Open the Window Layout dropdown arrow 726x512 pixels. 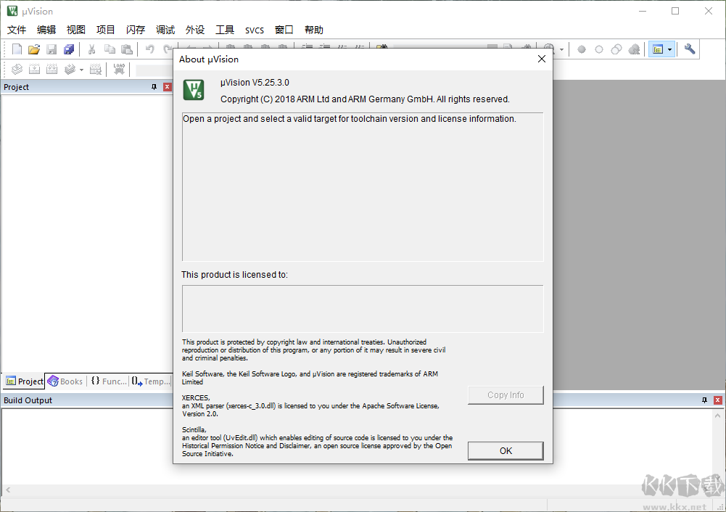[x=669, y=49]
